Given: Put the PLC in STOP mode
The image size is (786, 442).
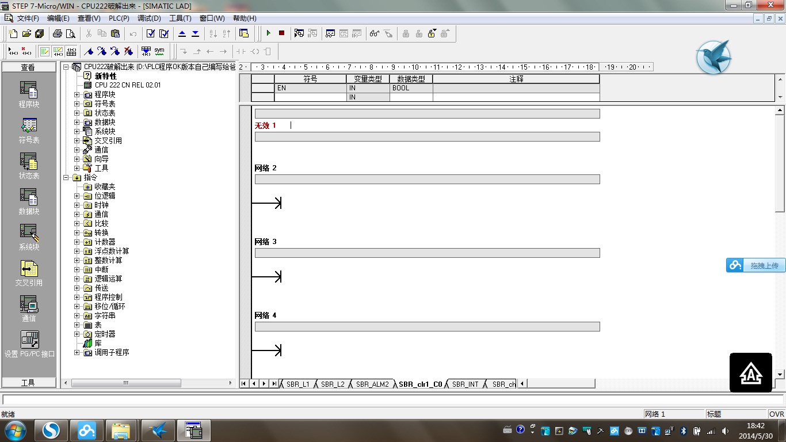Looking at the screenshot, I should tap(281, 33).
